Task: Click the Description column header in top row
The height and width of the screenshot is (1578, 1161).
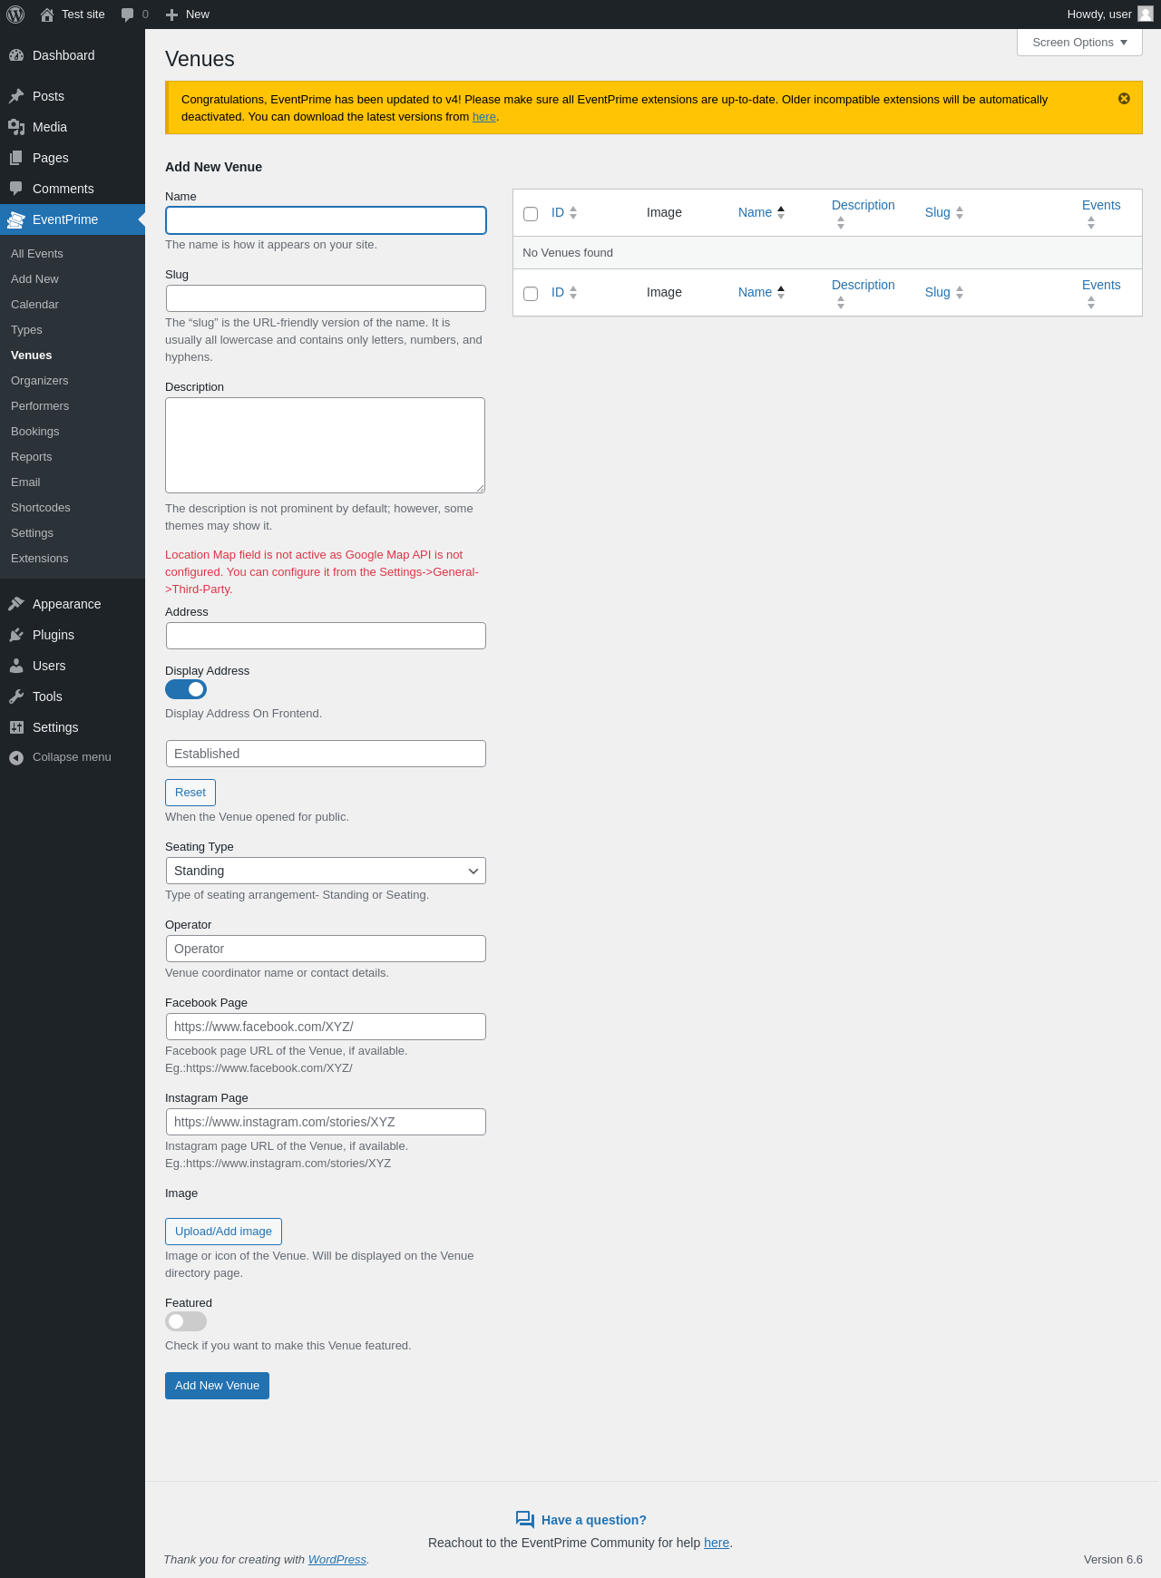Action: click(863, 205)
